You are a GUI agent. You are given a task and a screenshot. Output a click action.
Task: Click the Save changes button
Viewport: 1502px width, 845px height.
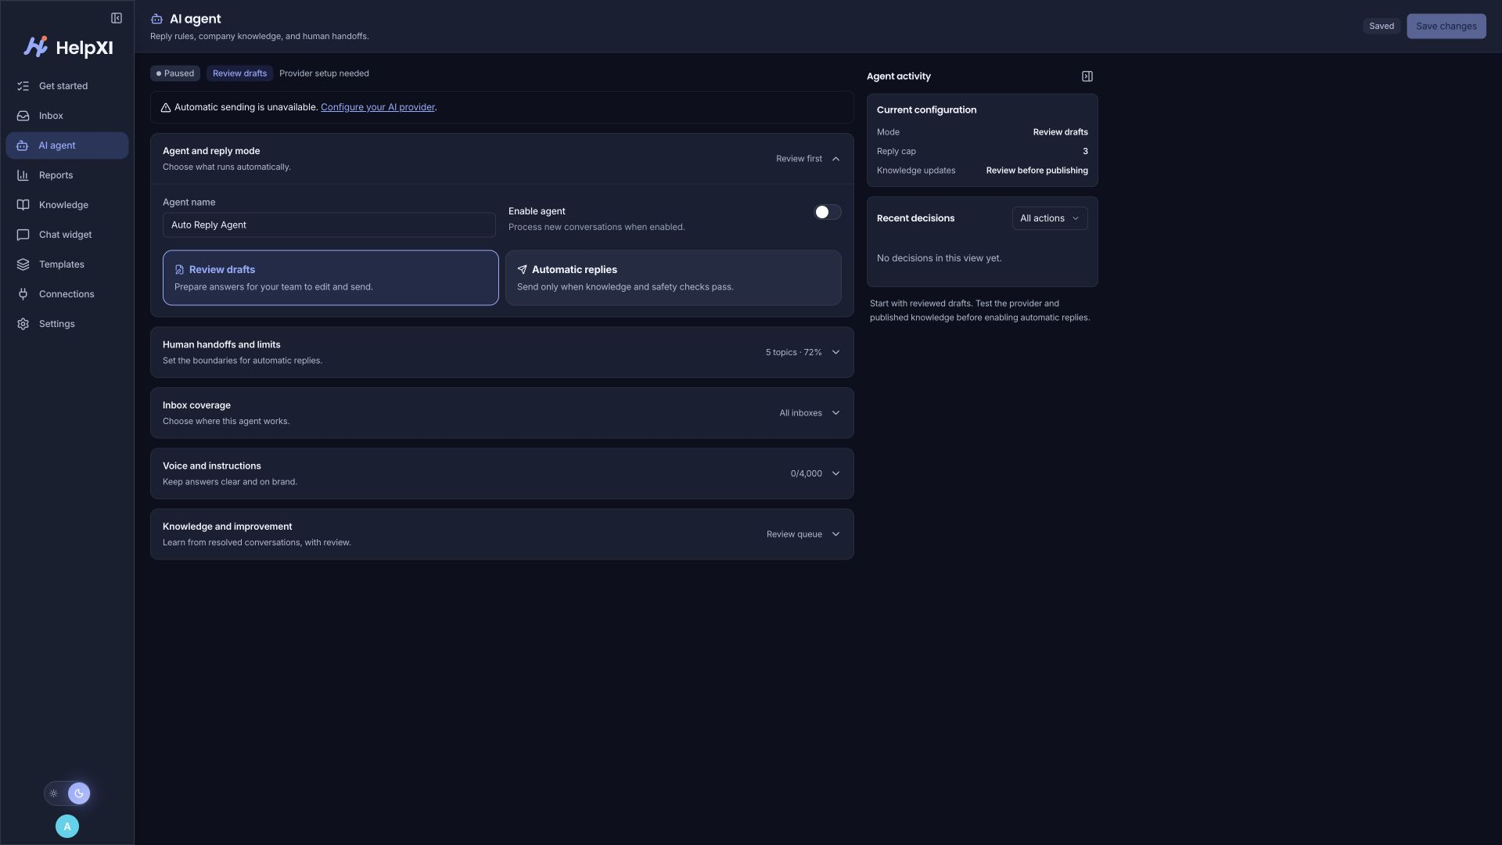point(1446,26)
